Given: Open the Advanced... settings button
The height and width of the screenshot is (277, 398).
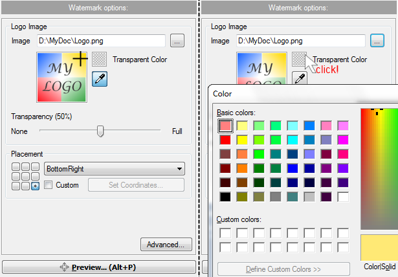Looking at the screenshot, I should [166, 245].
